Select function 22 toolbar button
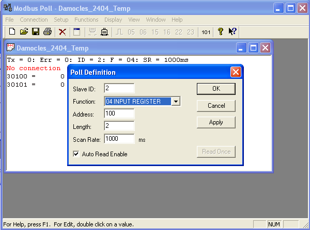The height and width of the screenshot is (230, 310). pyautogui.click(x=179, y=32)
